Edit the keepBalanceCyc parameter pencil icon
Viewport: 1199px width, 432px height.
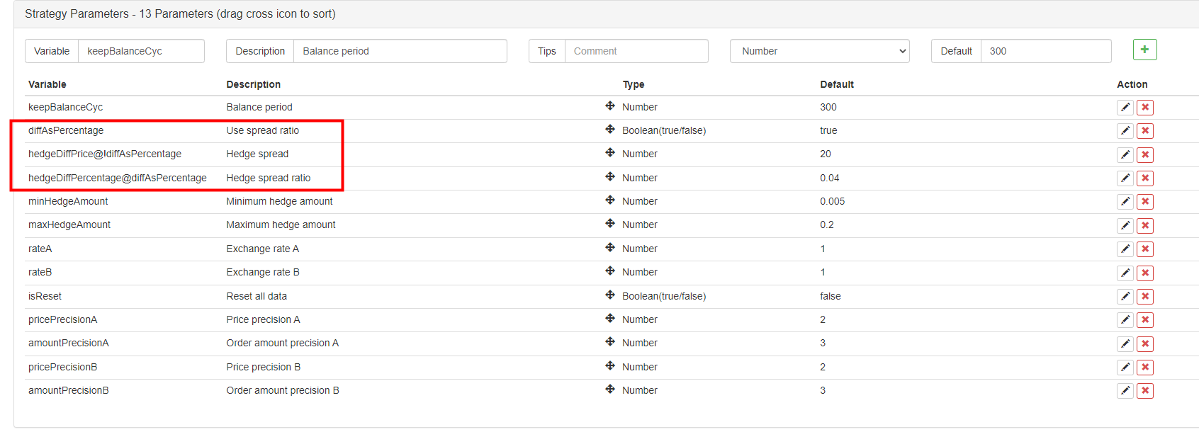click(1125, 108)
